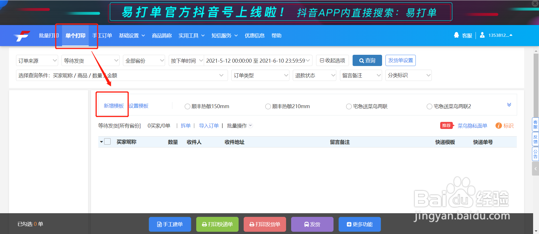Viewport: 539px width, 234px height.
Task: Open the 按下单时间 dropdown
Action: pyautogui.click(x=186, y=60)
